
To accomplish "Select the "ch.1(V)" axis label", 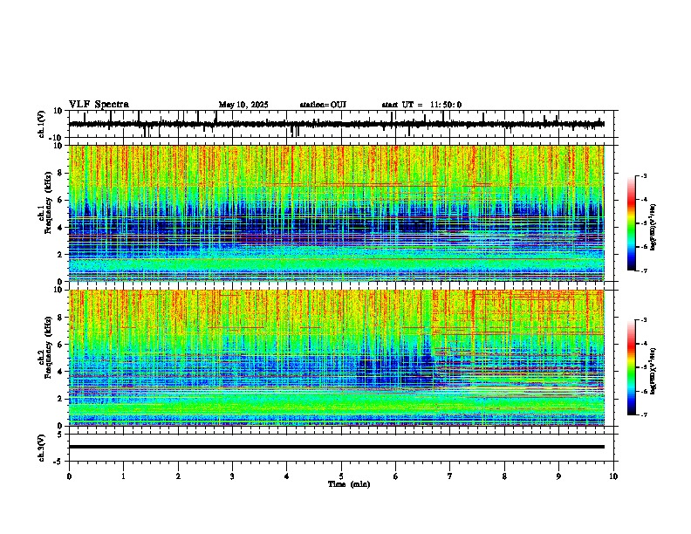I will pos(42,124).
